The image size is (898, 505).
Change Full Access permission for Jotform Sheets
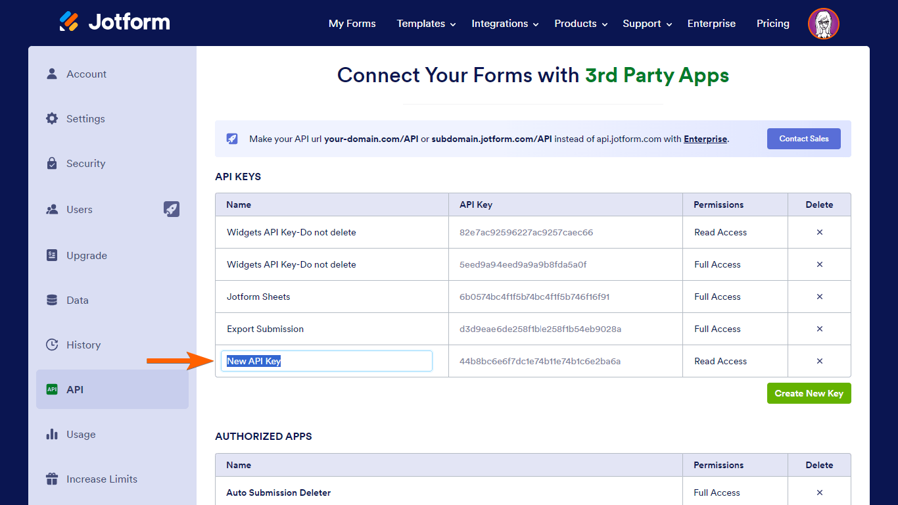tap(717, 297)
